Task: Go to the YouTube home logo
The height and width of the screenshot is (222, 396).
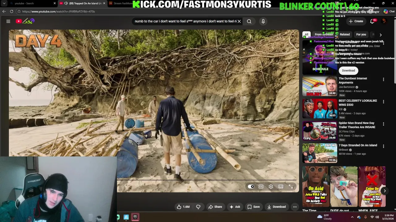Action: click(x=25, y=21)
